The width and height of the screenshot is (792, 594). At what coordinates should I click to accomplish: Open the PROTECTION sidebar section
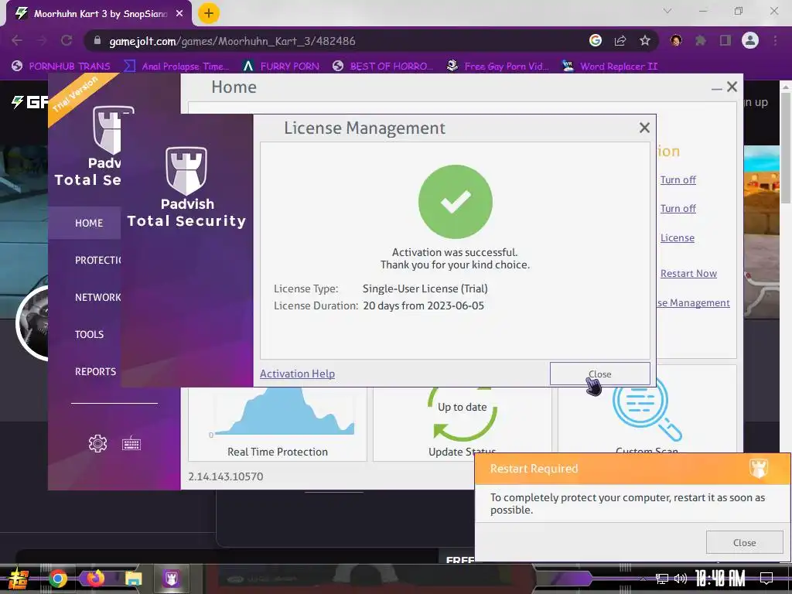pyautogui.click(x=97, y=260)
